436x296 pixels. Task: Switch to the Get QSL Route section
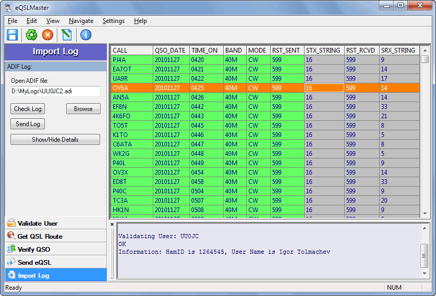[56, 236]
